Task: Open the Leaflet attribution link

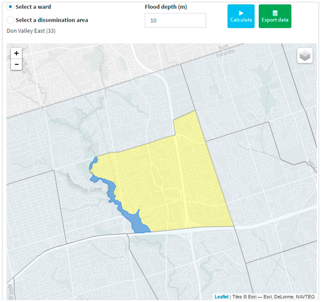Action: [x=221, y=297]
